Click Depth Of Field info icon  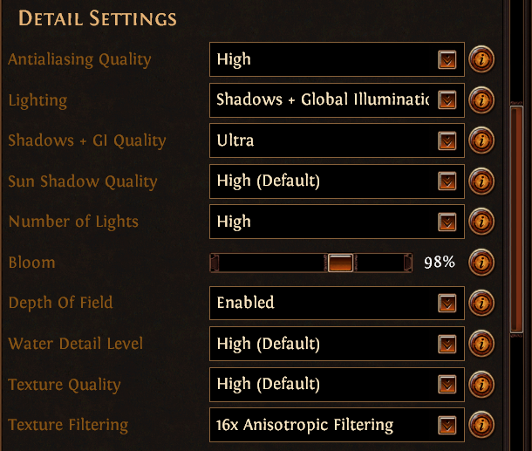tap(481, 303)
